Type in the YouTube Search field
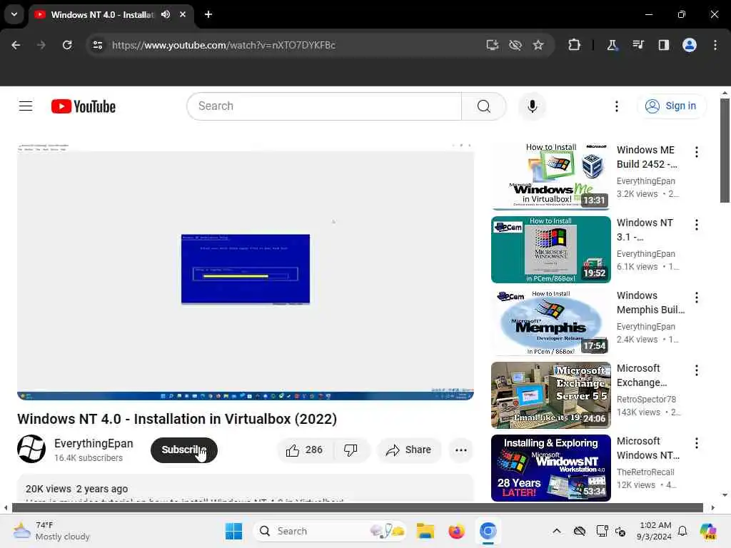Viewport: 731px width, 548px height. 325,106
